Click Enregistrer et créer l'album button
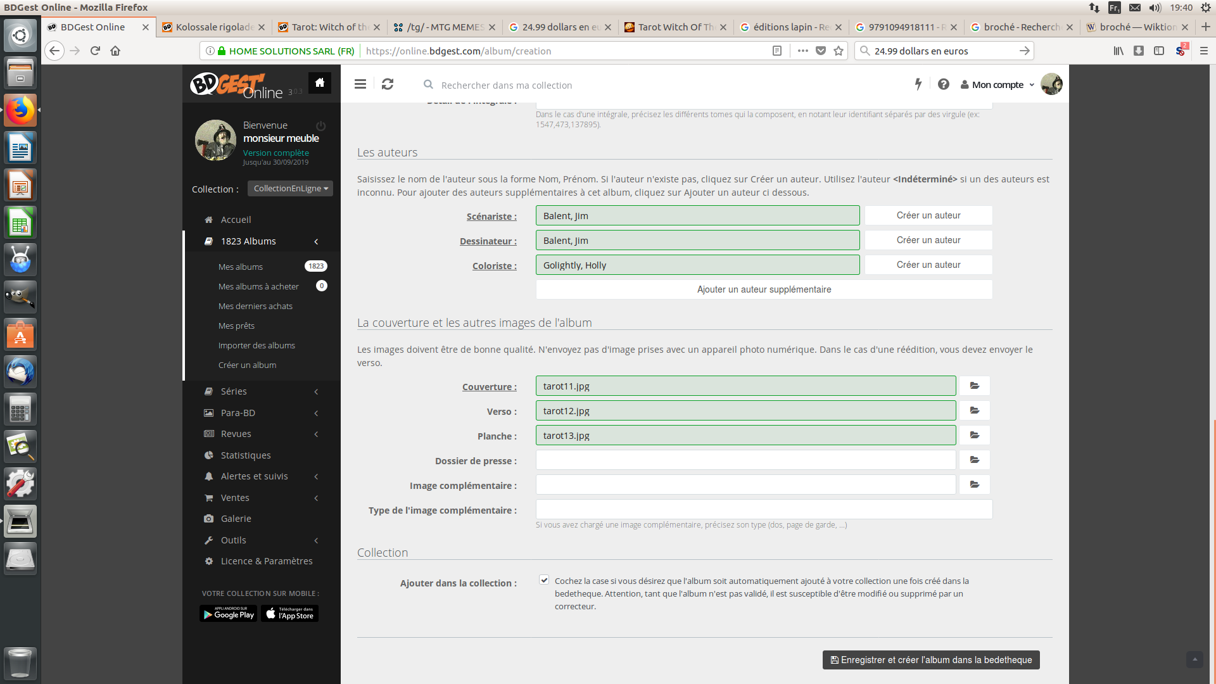The height and width of the screenshot is (684, 1216). click(930, 660)
